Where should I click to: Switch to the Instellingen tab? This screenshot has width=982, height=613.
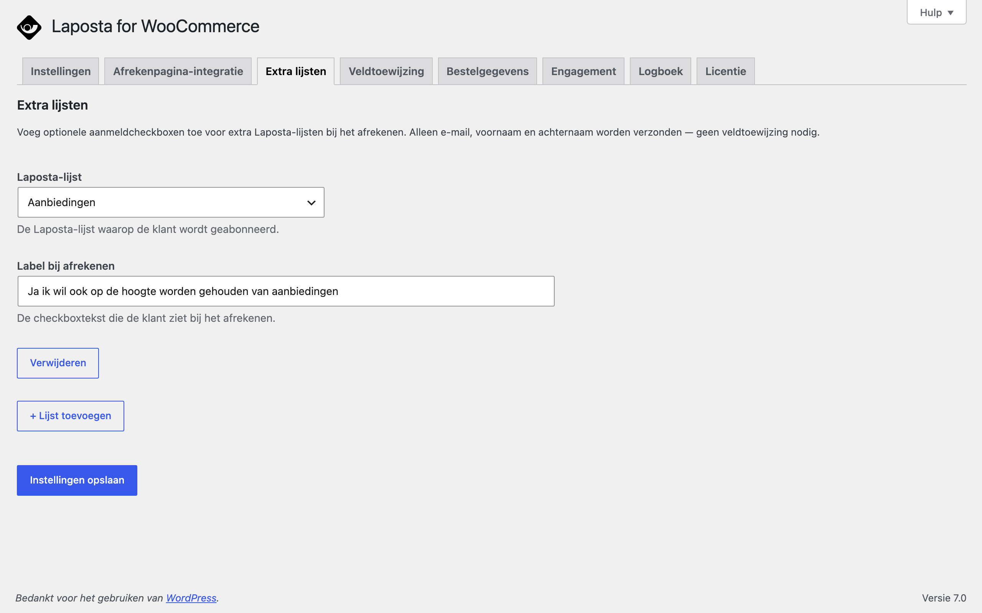[x=61, y=71]
